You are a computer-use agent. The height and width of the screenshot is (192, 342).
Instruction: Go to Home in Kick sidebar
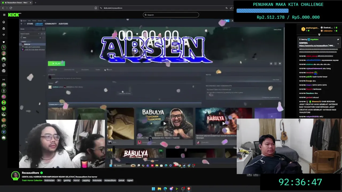(x=4, y=22)
